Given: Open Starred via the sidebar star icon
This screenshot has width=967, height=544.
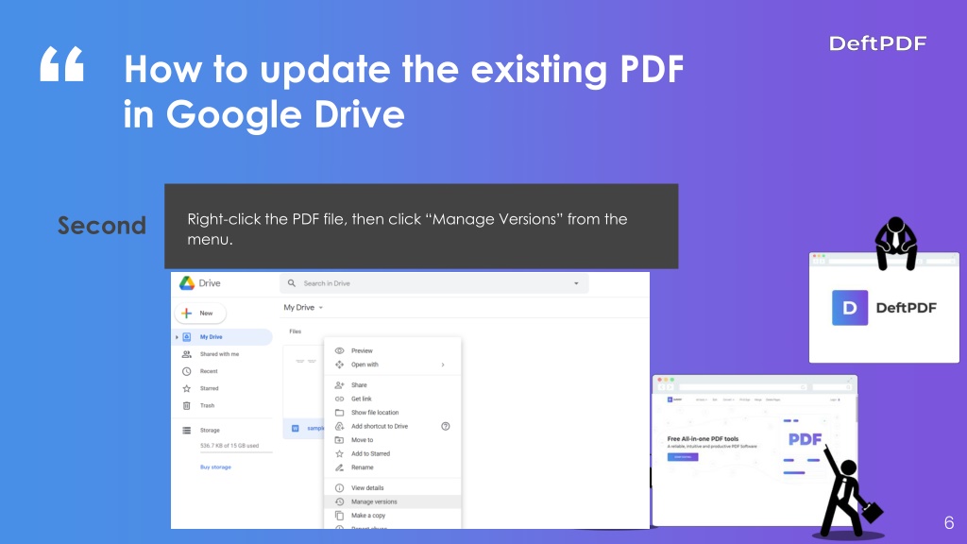Looking at the screenshot, I should (x=186, y=388).
